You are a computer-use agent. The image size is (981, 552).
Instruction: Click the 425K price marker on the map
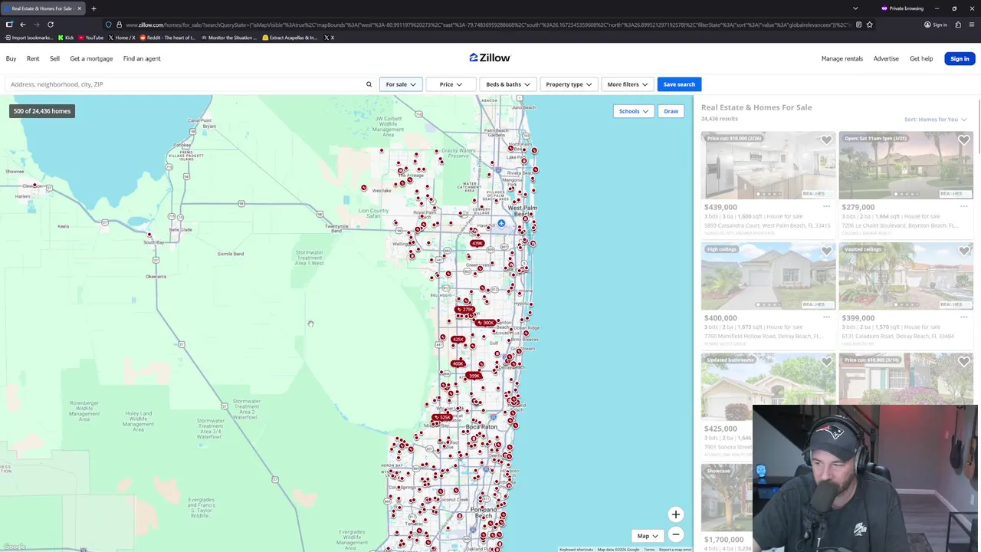tap(458, 339)
